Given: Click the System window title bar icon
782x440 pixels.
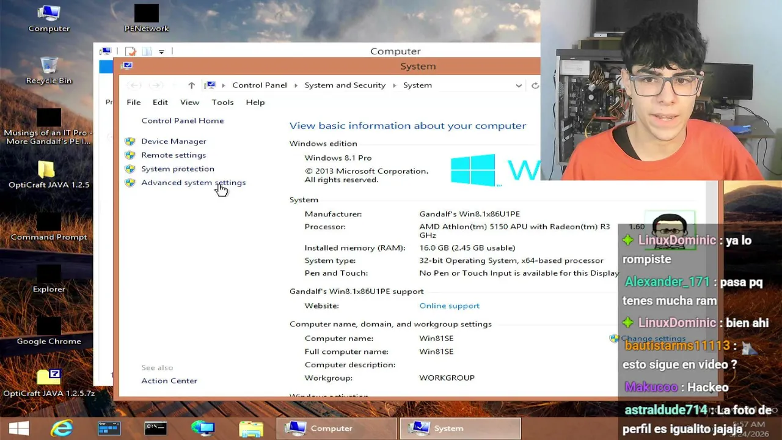Looking at the screenshot, I should [x=127, y=65].
